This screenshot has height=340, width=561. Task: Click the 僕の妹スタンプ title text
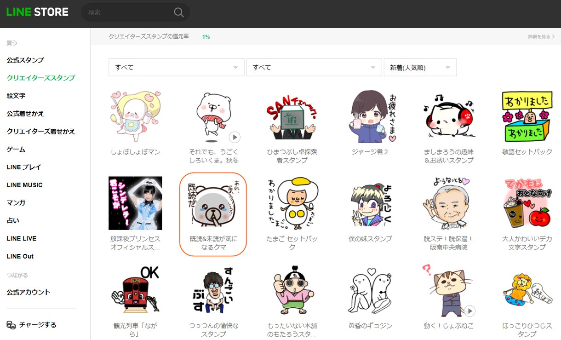tap(370, 238)
